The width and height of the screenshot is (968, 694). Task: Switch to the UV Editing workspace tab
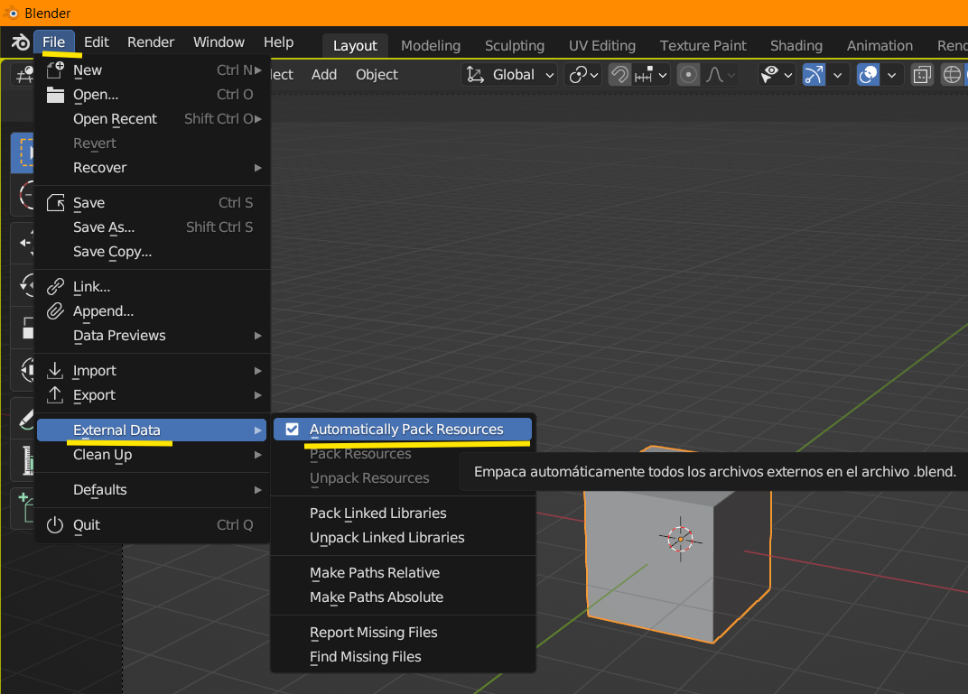click(x=602, y=46)
